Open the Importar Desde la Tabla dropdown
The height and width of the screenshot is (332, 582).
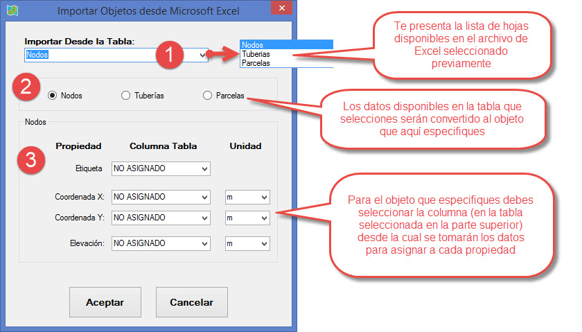click(202, 55)
